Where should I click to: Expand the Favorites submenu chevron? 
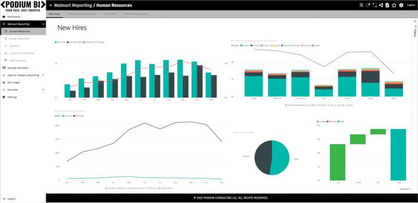(43, 90)
